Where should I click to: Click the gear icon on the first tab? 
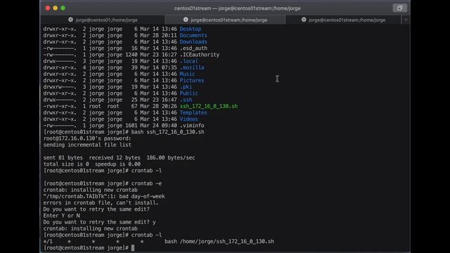70,20
